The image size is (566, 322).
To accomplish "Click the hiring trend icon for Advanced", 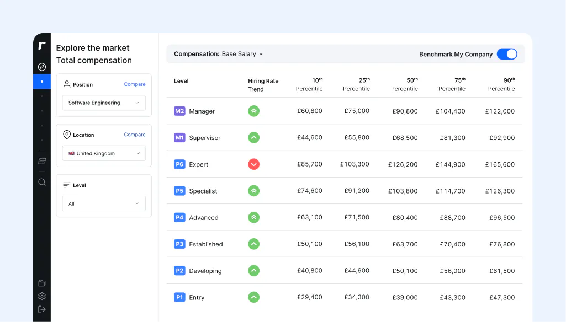I will 254,217.
